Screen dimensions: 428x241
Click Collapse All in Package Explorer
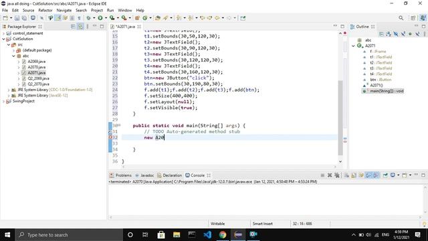tap(73, 27)
